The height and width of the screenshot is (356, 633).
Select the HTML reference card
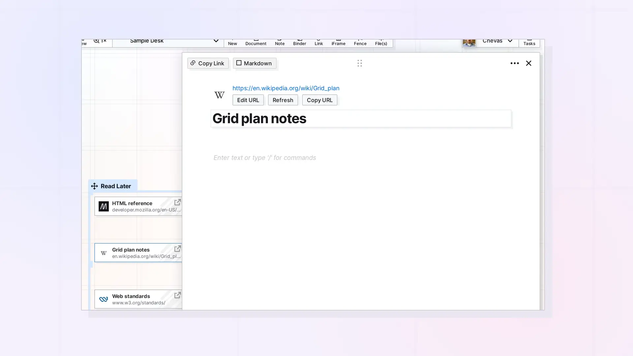pyautogui.click(x=138, y=206)
